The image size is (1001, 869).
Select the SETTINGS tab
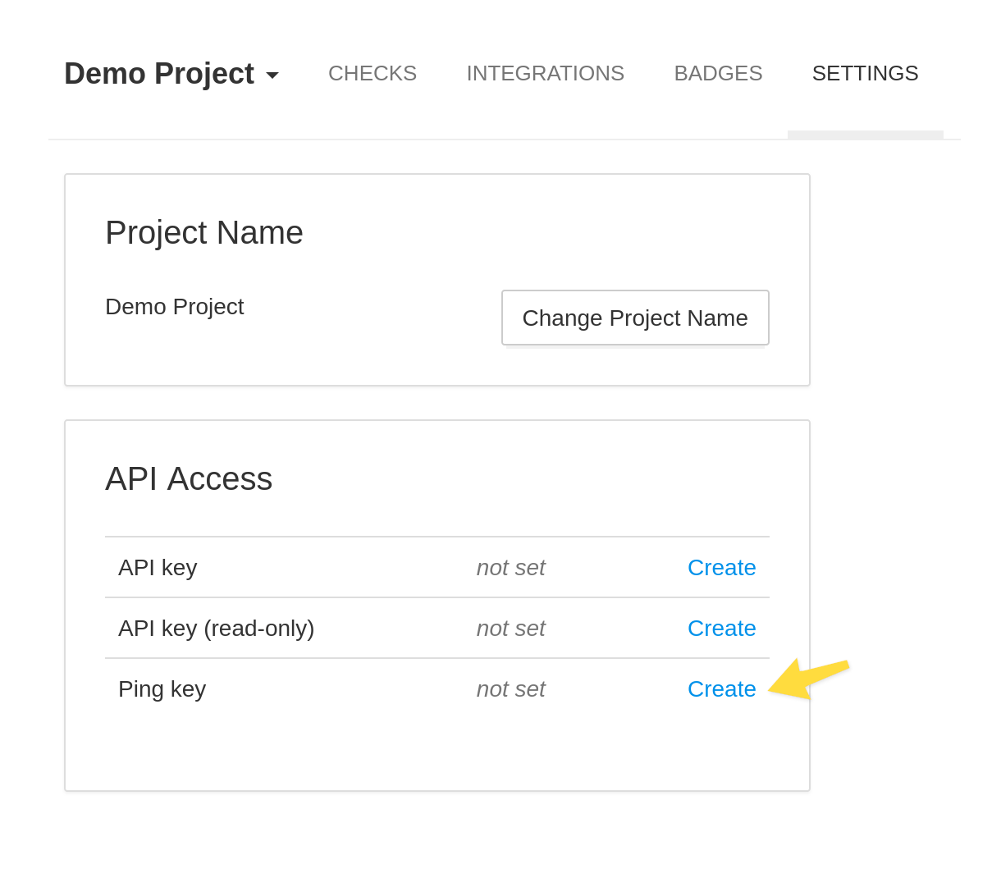click(865, 73)
